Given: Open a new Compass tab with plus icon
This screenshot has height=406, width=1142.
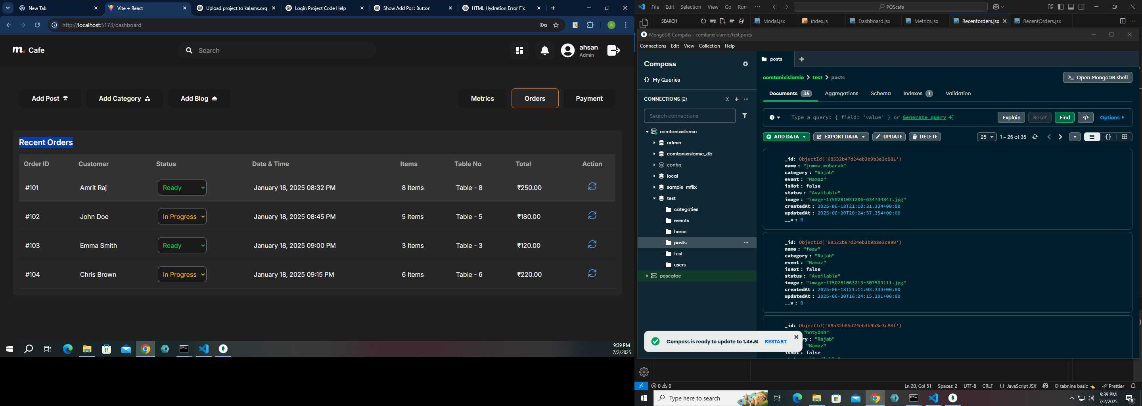Looking at the screenshot, I should point(801,59).
